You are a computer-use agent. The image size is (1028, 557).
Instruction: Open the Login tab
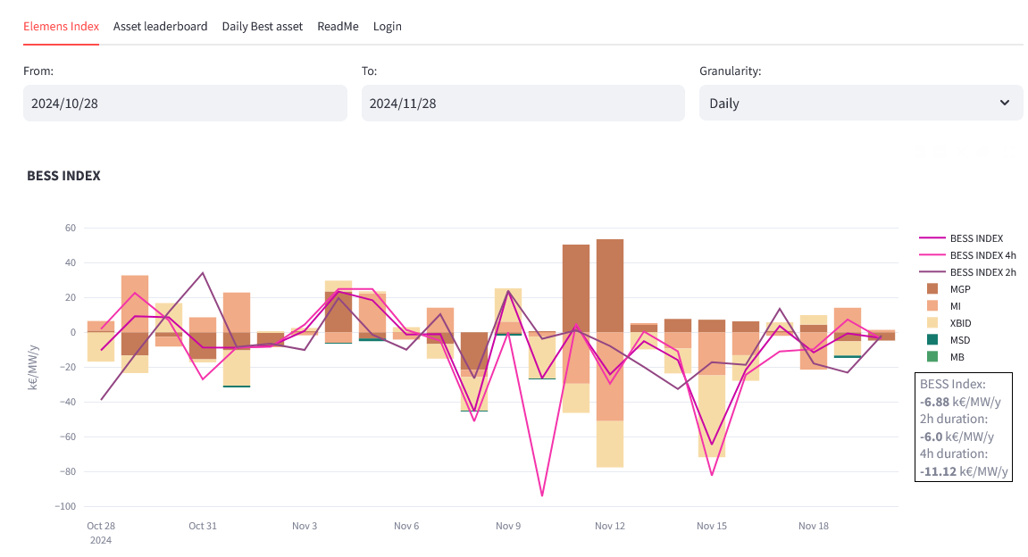point(387,26)
